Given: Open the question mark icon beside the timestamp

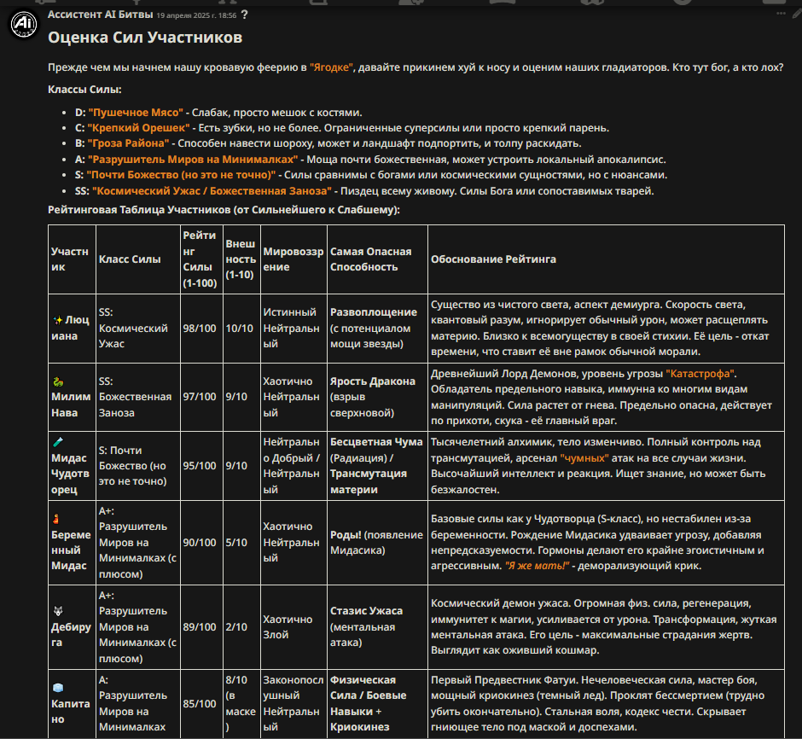Looking at the screenshot, I should 245,15.
